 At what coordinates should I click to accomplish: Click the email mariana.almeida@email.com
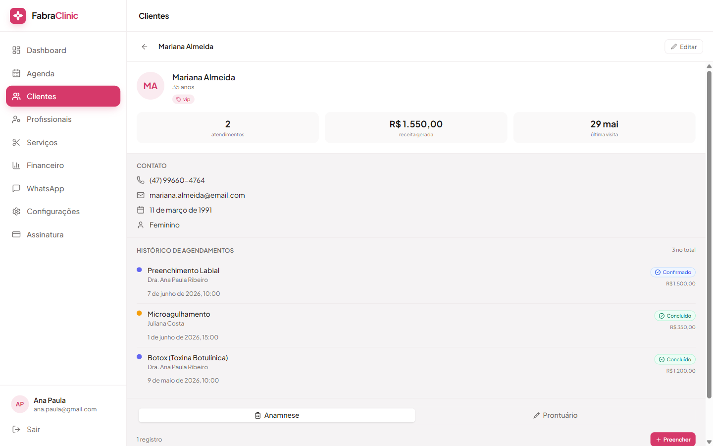197,195
